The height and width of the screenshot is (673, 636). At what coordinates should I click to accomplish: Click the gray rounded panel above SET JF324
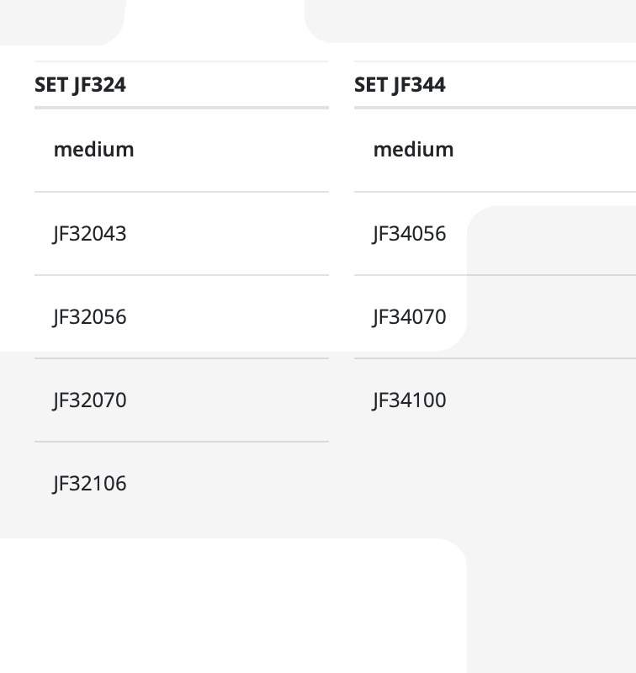(x=62, y=23)
